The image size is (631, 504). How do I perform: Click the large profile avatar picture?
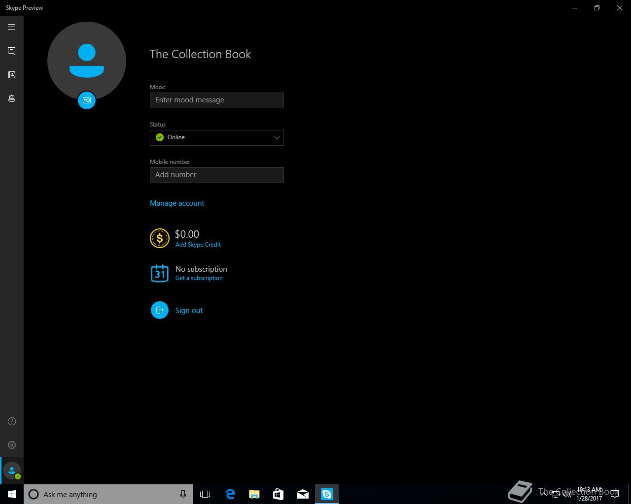pyautogui.click(x=87, y=61)
